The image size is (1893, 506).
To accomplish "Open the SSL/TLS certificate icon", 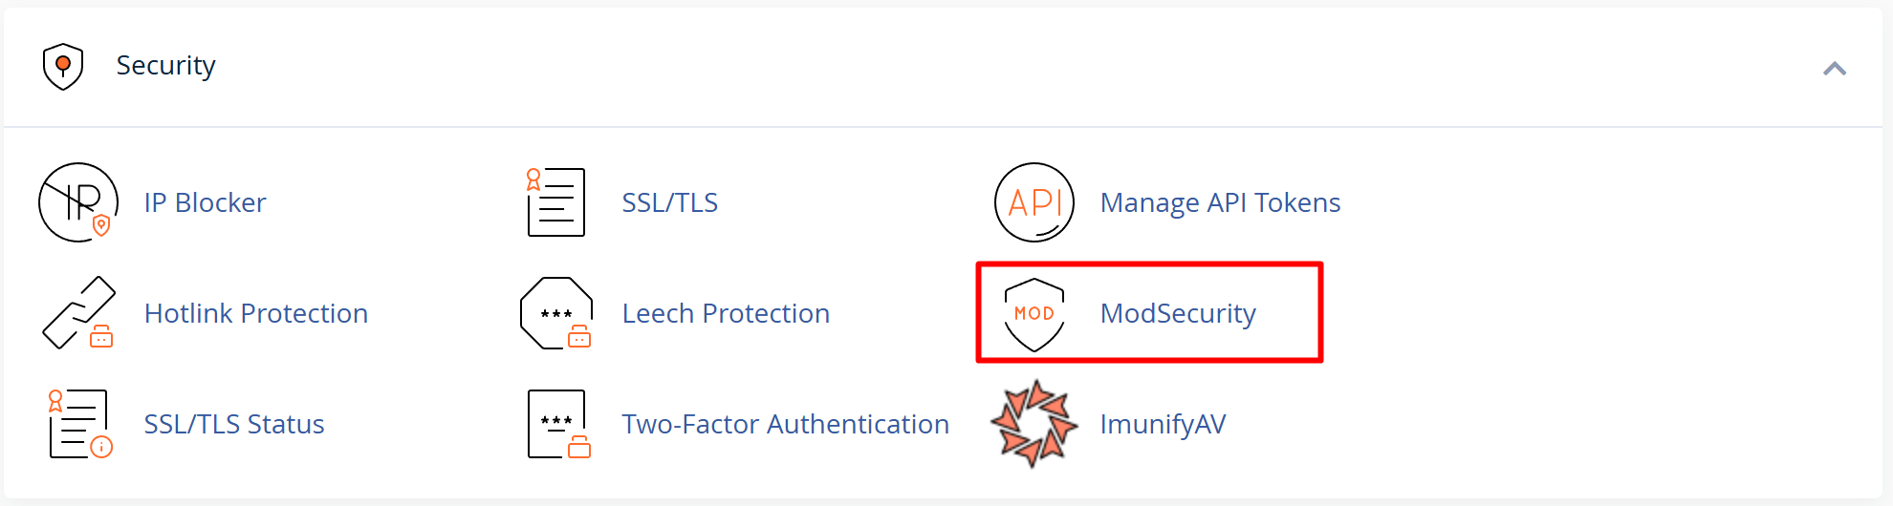I will pos(555,202).
